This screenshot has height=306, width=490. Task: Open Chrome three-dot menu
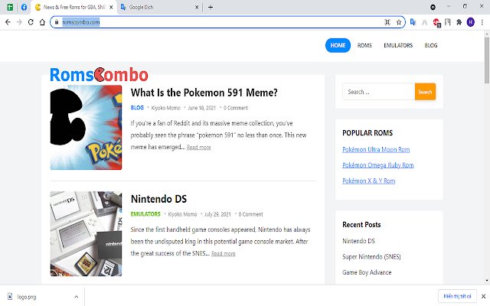pyautogui.click(x=482, y=22)
